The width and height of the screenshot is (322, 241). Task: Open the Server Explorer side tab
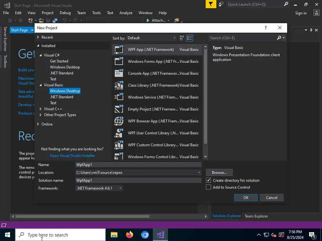click(x=5, y=39)
